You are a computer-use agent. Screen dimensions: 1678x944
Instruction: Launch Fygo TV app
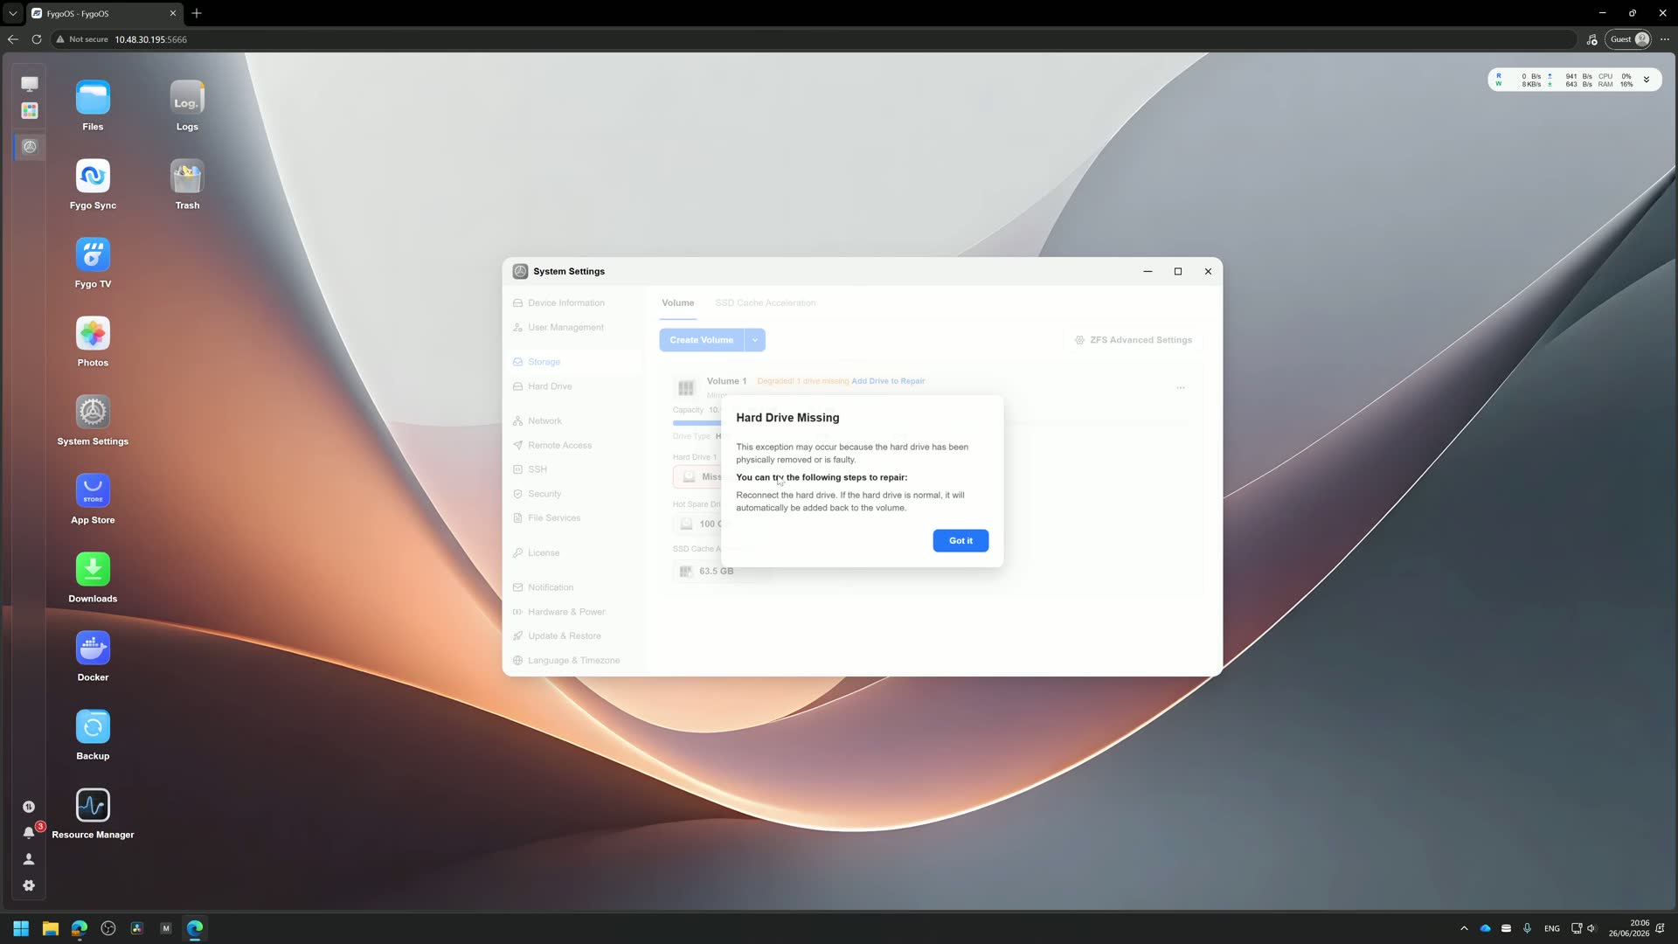pyautogui.click(x=93, y=255)
